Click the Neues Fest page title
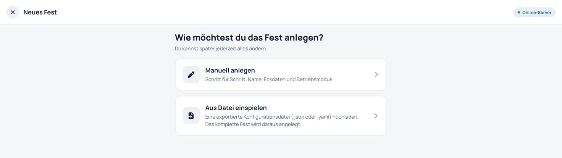This screenshot has height=158, width=562. (x=40, y=12)
